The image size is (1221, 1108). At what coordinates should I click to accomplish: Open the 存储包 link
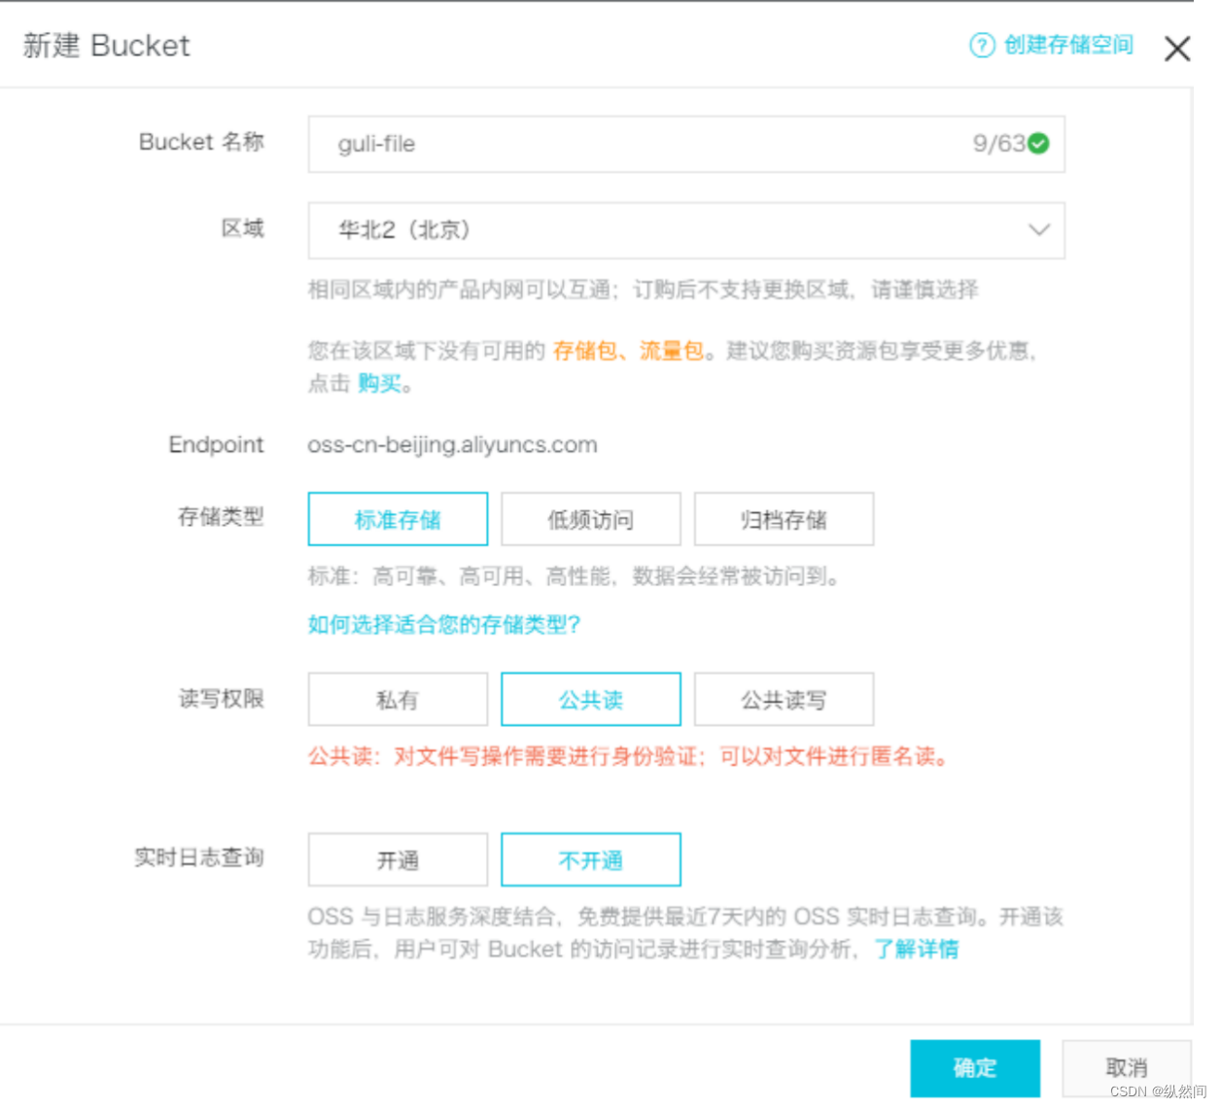click(x=585, y=351)
